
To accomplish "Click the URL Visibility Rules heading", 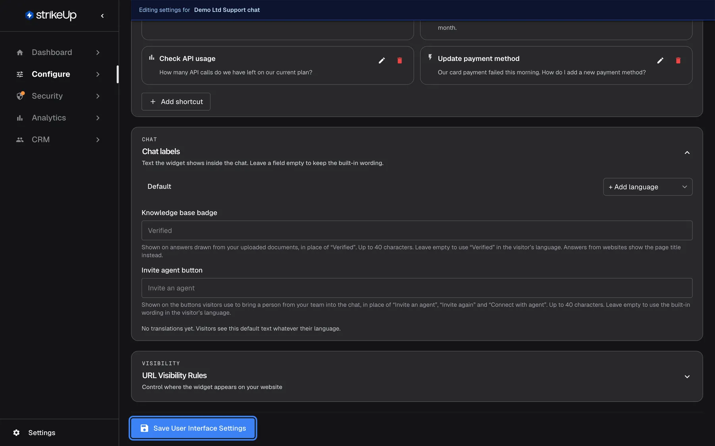I will [x=174, y=375].
